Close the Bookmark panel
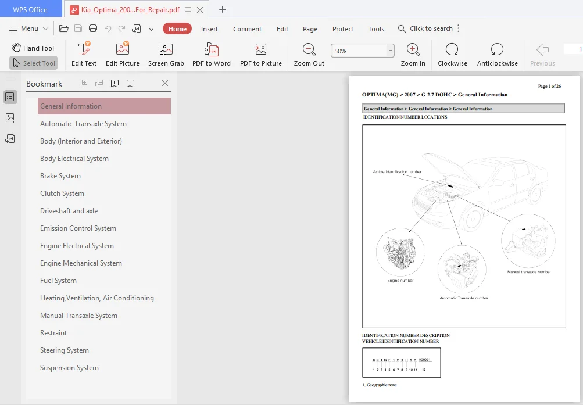This screenshot has width=583, height=405. (165, 83)
